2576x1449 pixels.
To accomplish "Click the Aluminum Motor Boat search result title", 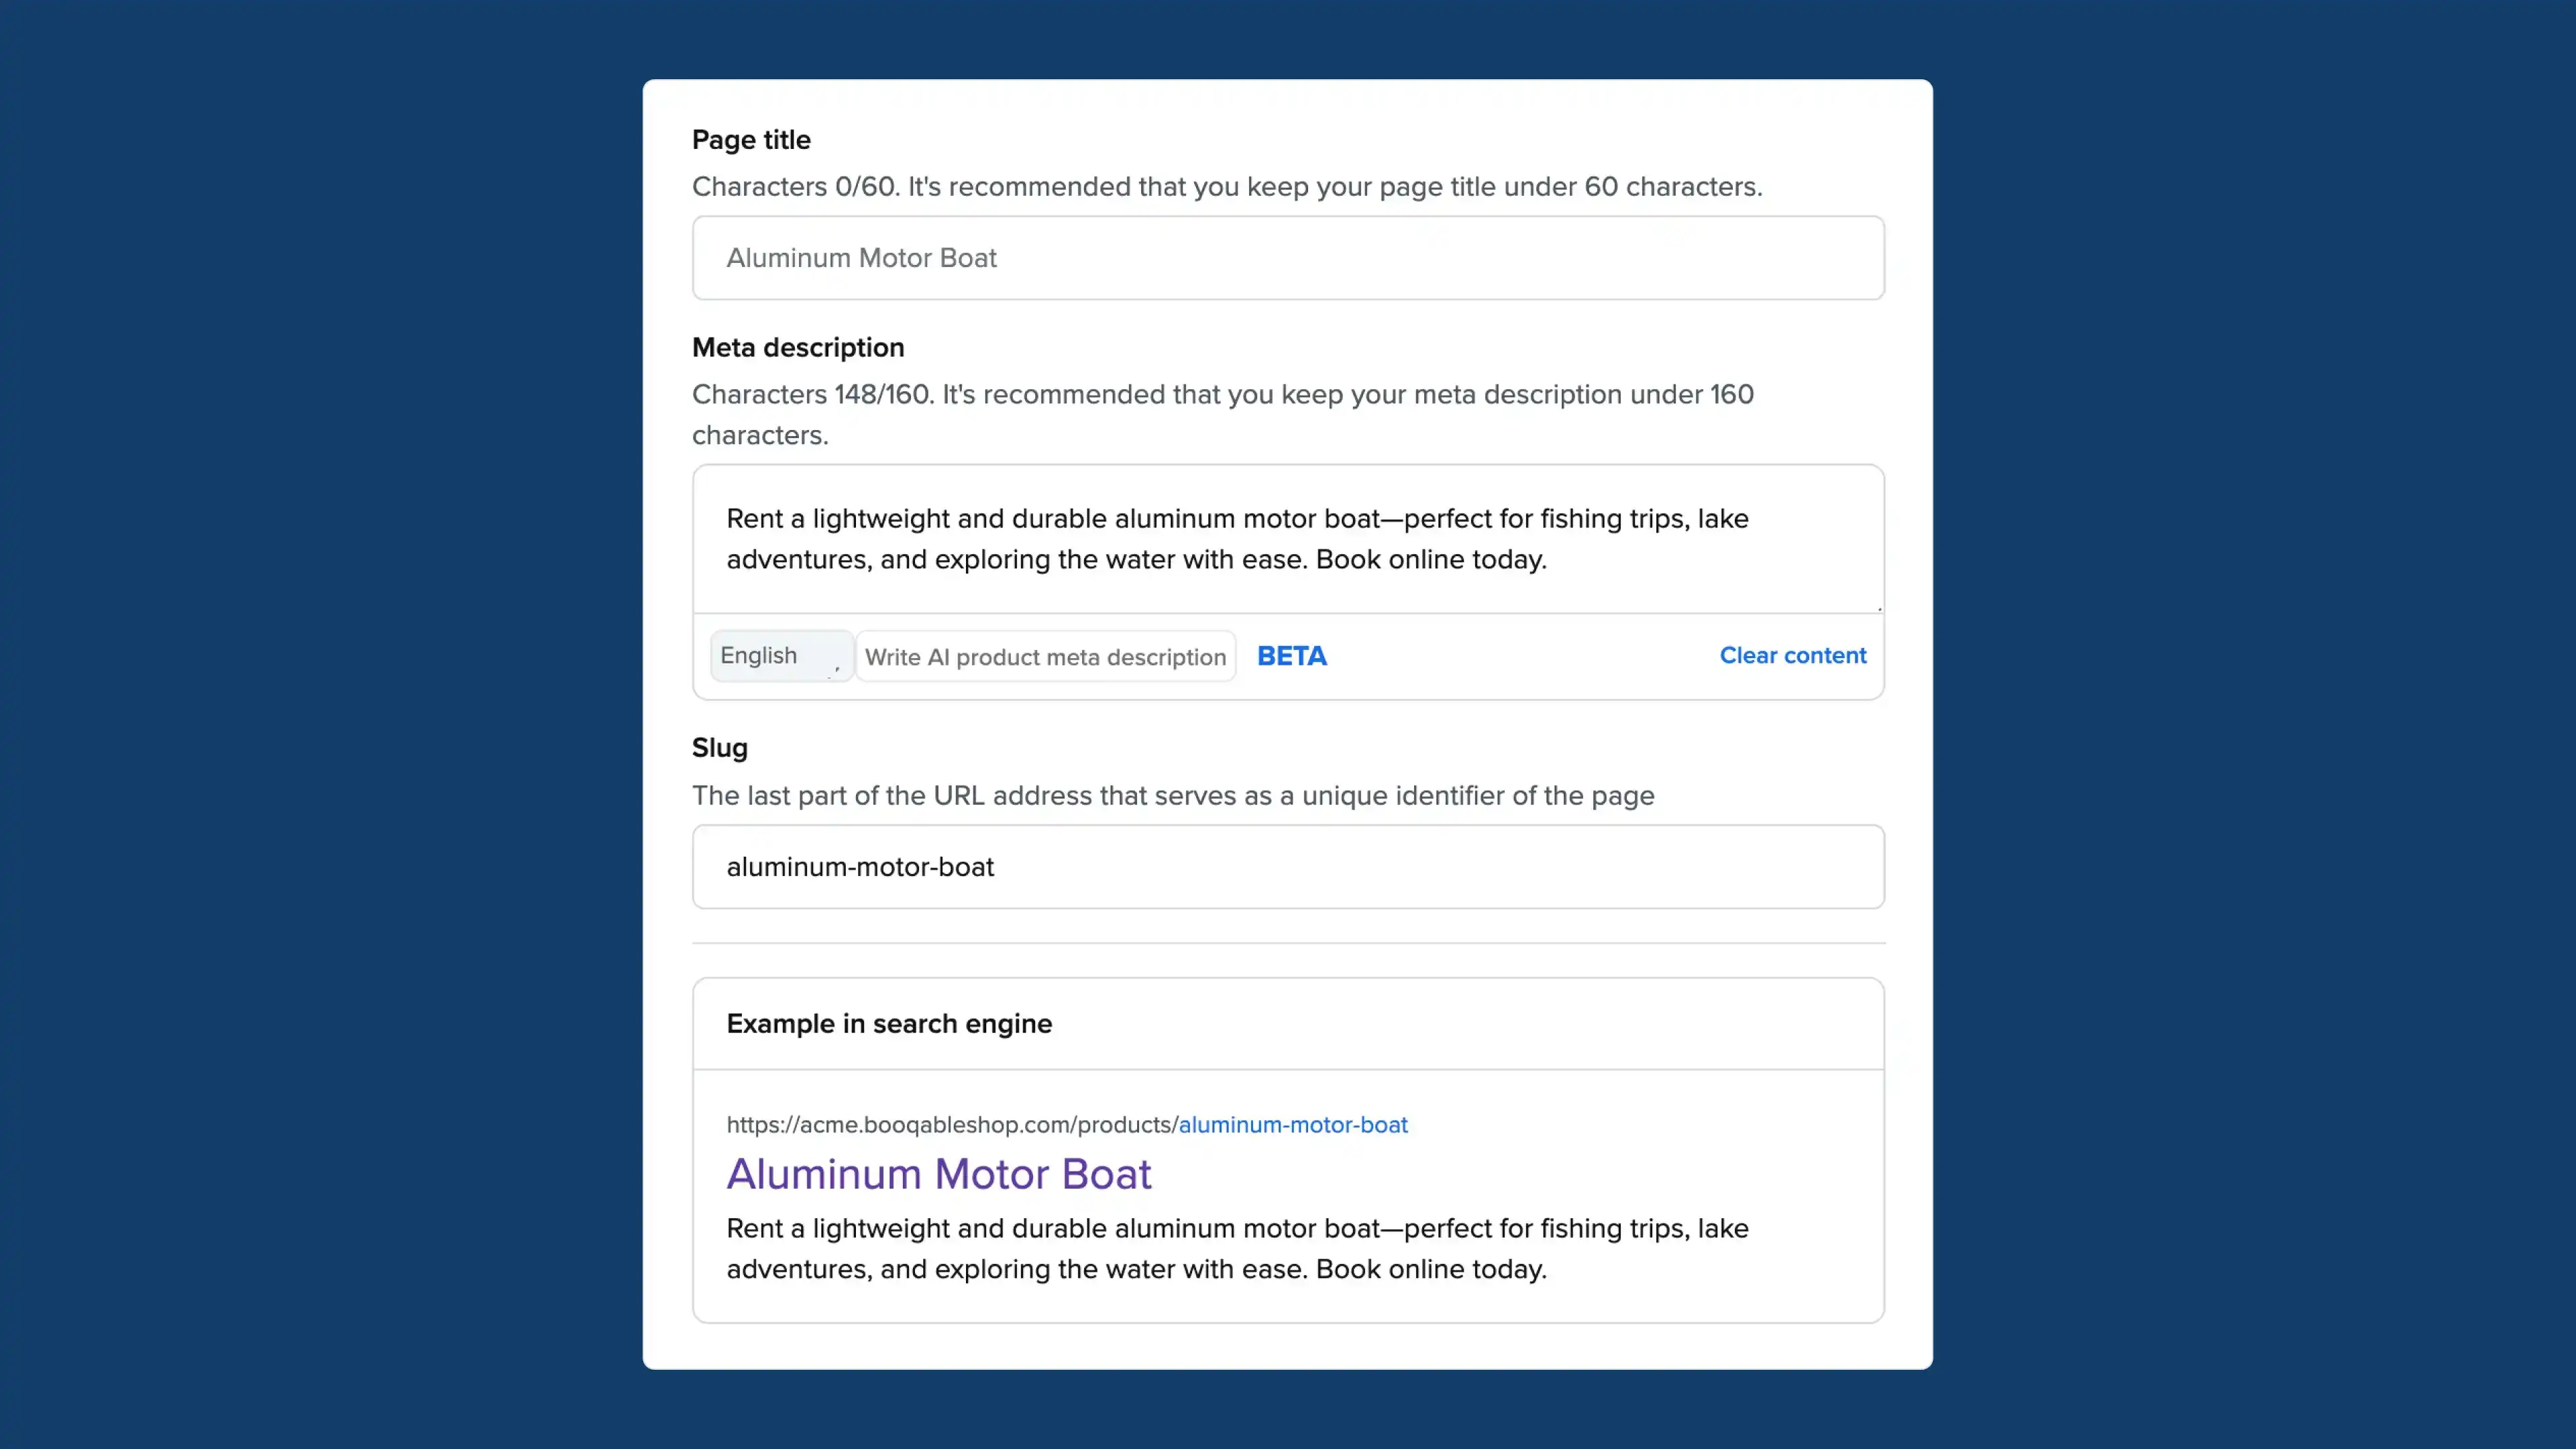I will point(939,1173).
